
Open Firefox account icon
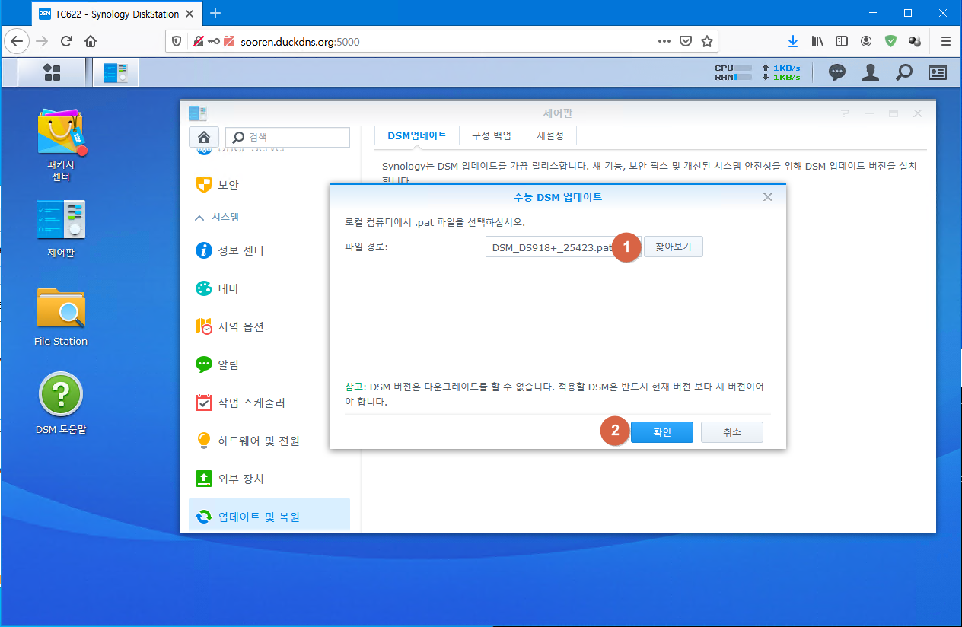[x=866, y=41]
